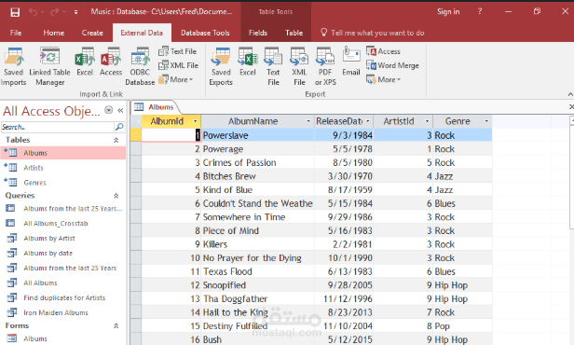Click the search magnifier icon
The height and width of the screenshot is (345, 574).
(x=119, y=127)
